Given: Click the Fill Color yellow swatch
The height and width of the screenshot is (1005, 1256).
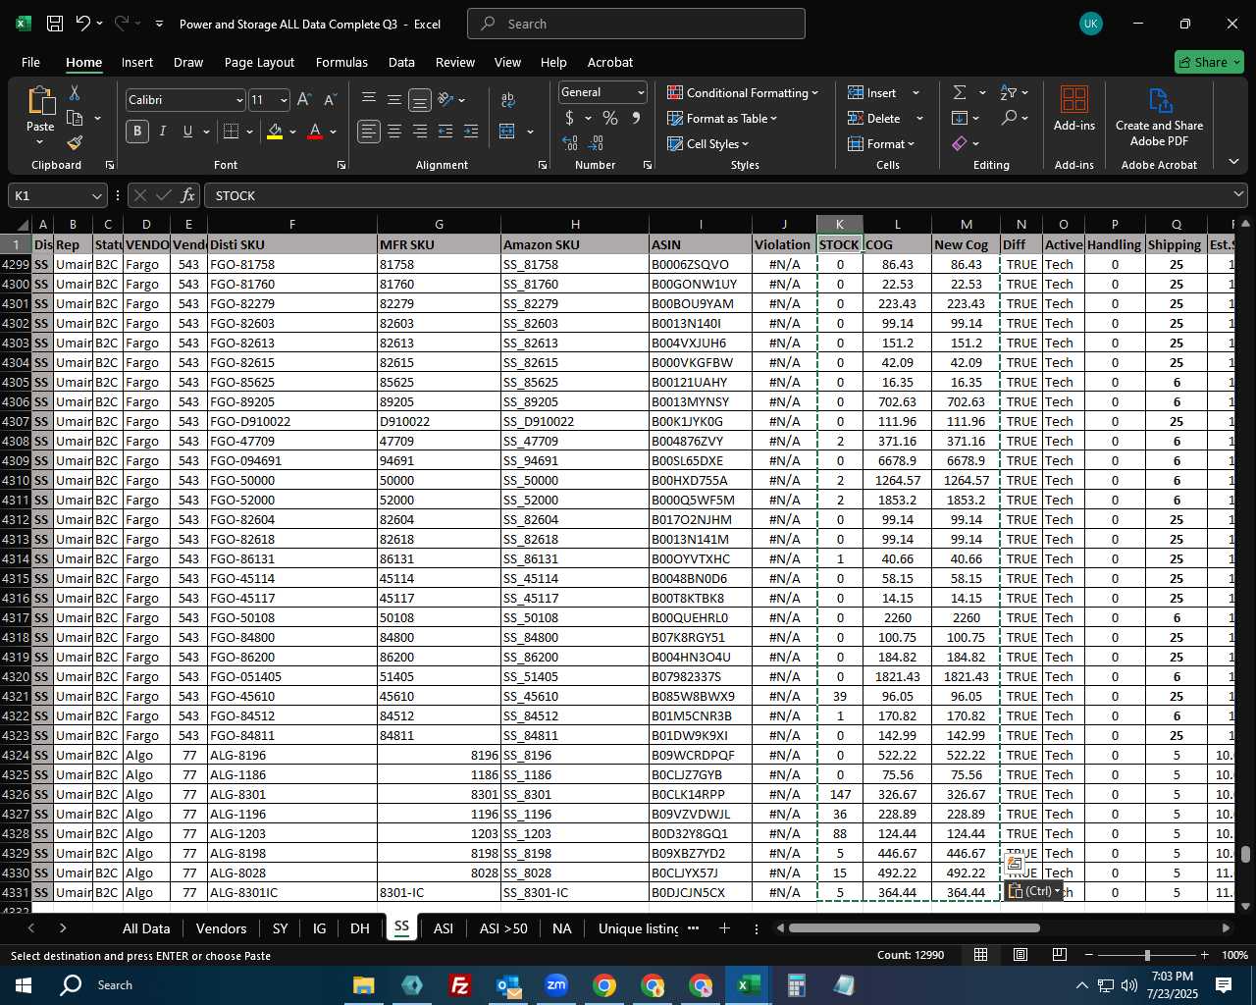Looking at the screenshot, I should coord(275,132).
